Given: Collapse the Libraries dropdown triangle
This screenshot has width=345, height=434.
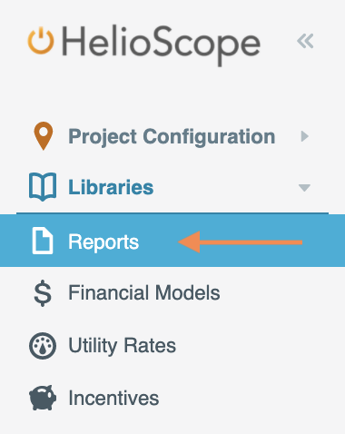Looking at the screenshot, I should (304, 188).
